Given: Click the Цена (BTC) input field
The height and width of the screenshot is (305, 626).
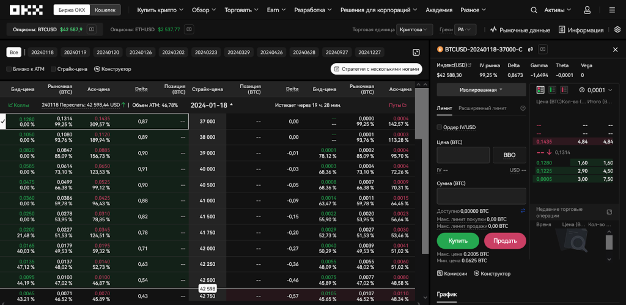Looking at the screenshot, I should pos(463,155).
